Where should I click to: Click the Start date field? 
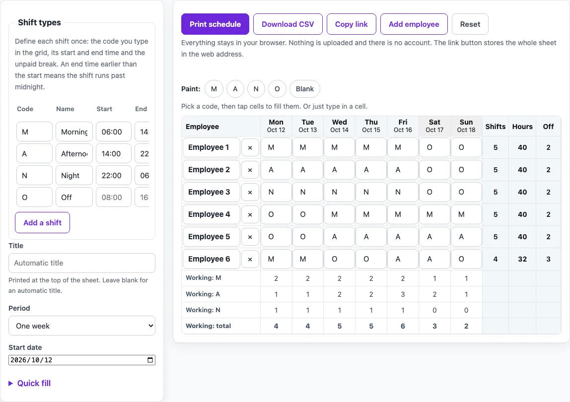[82, 360]
